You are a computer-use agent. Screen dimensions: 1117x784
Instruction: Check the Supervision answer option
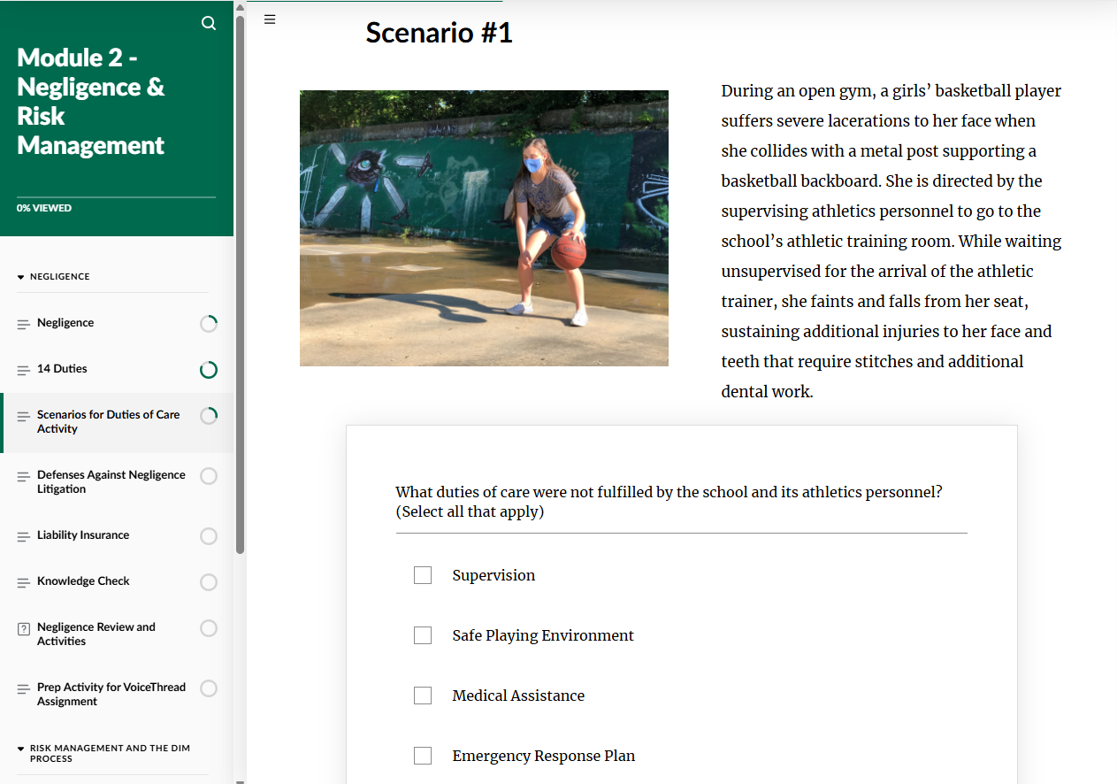click(x=423, y=574)
